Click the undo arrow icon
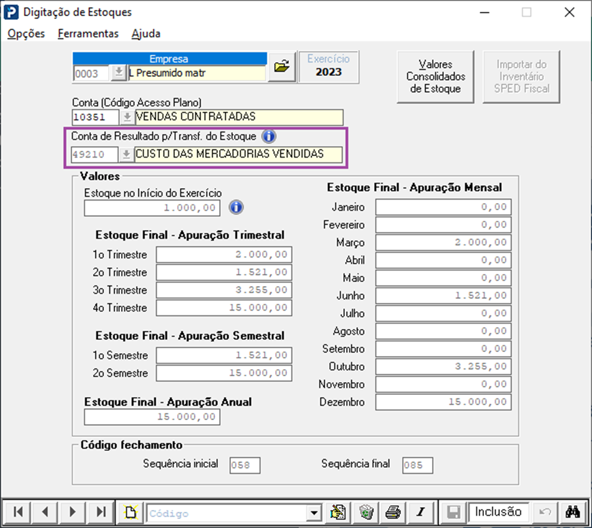 pyautogui.click(x=545, y=512)
